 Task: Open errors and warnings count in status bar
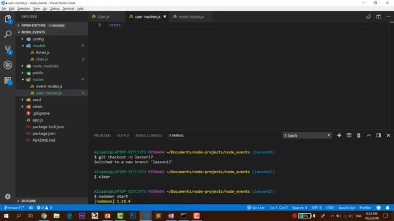click(44, 207)
